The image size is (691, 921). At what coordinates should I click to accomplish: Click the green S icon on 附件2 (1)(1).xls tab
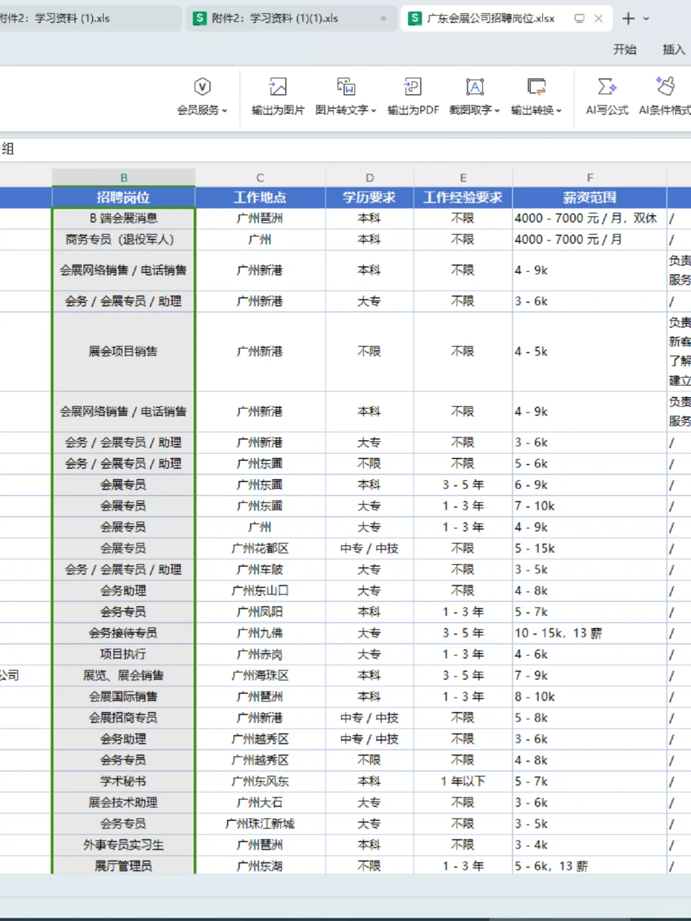[200, 19]
